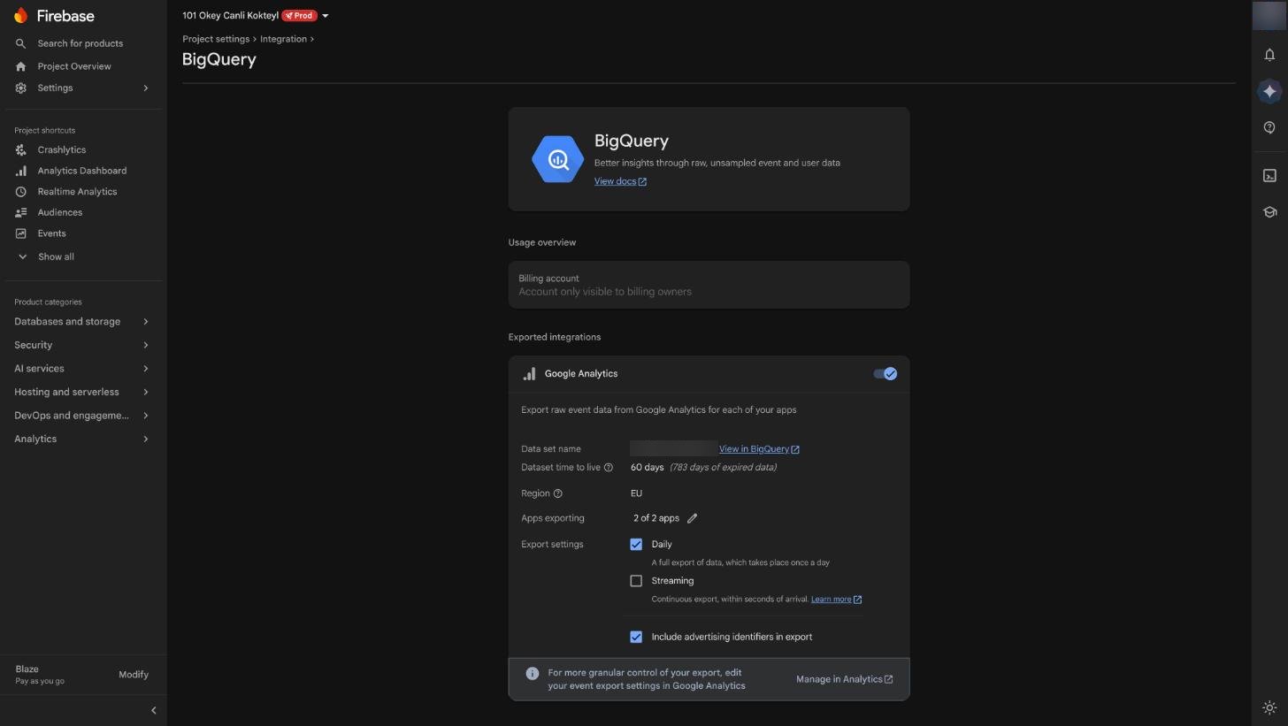Click the Region help icon

pos(557,493)
